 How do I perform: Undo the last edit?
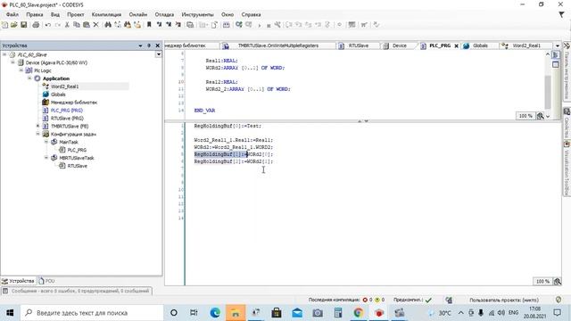point(48,25)
